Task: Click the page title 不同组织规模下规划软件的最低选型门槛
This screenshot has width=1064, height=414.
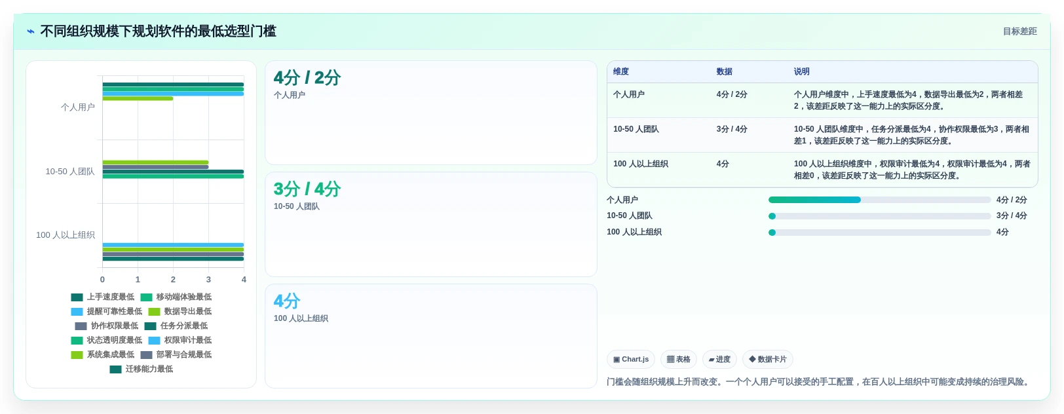Action: 158,31
